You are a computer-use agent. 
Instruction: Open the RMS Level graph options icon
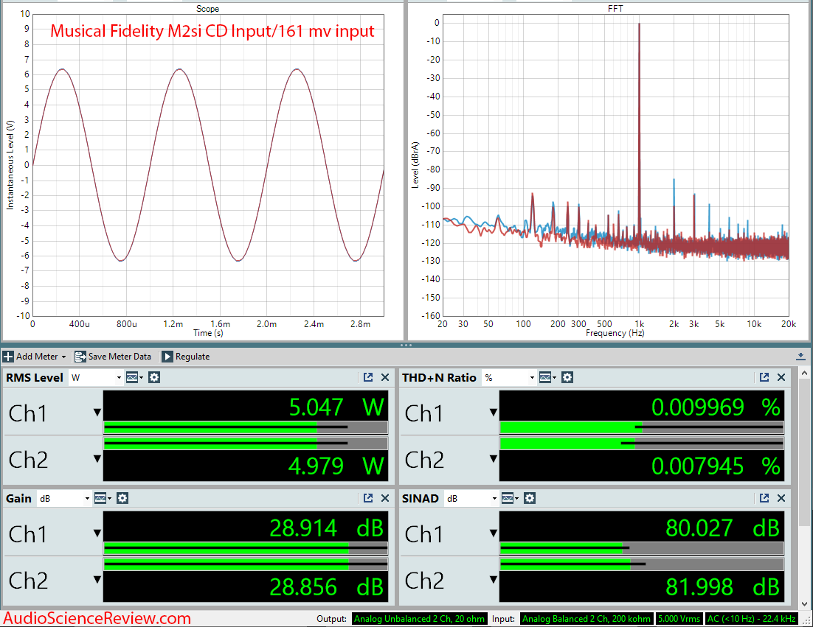(x=134, y=377)
